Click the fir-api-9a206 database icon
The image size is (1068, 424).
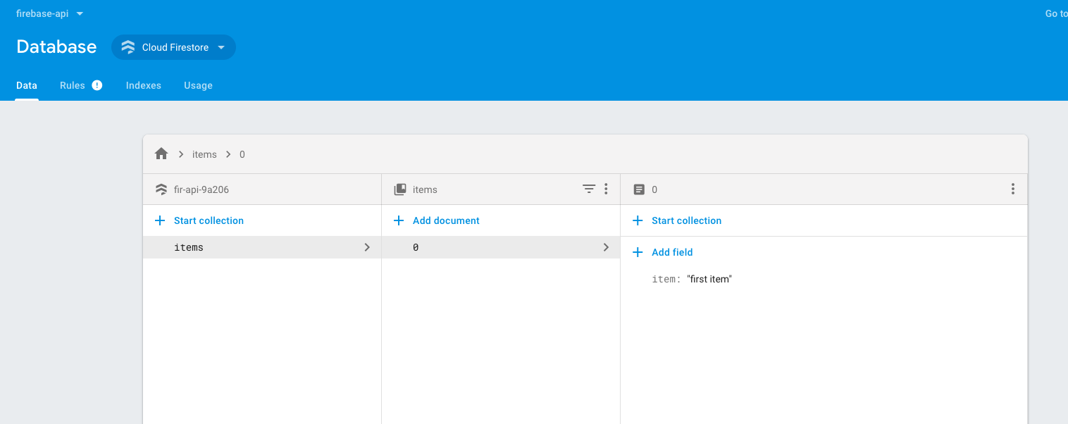161,189
